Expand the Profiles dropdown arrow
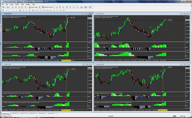The height and width of the screenshot is (118, 192). point(9,7)
